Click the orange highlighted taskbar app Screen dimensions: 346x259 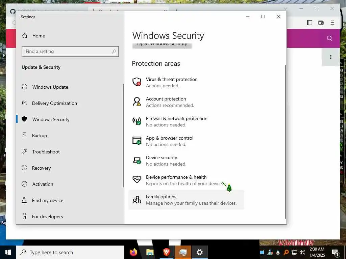coord(183,252)
